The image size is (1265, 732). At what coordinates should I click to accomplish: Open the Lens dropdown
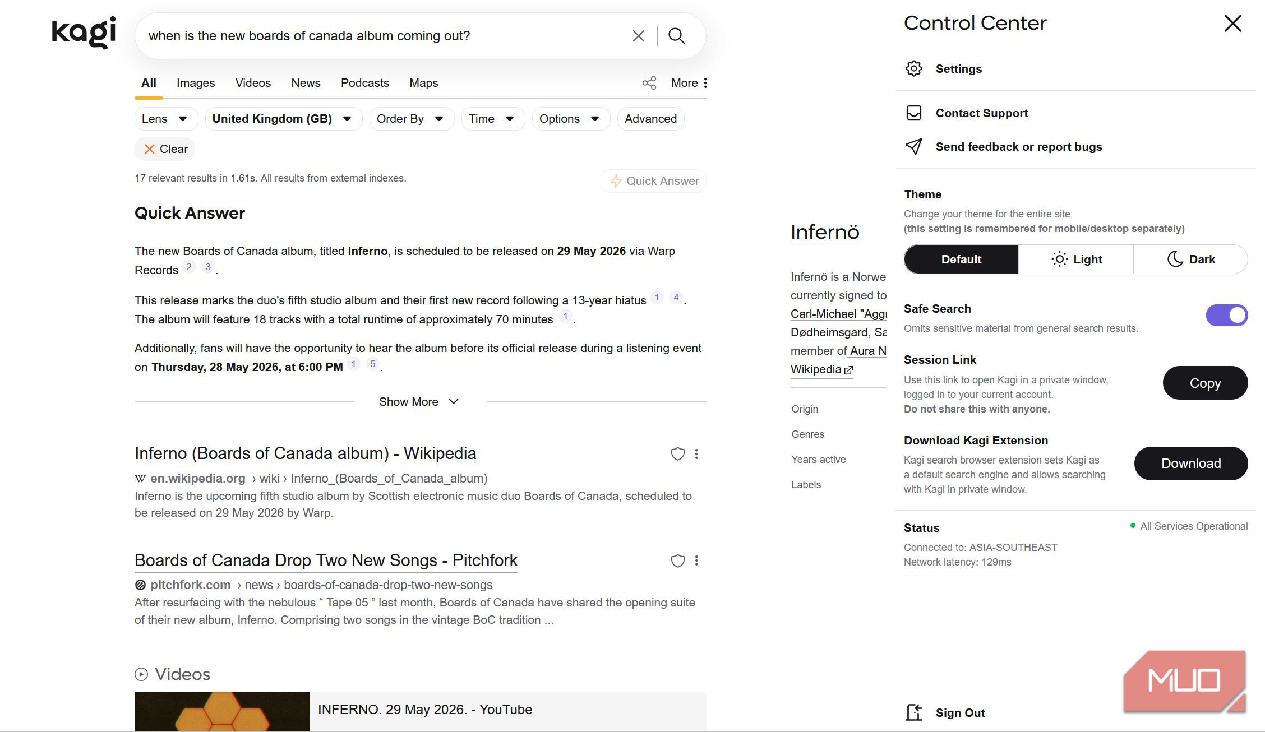(x=166, y=119)
